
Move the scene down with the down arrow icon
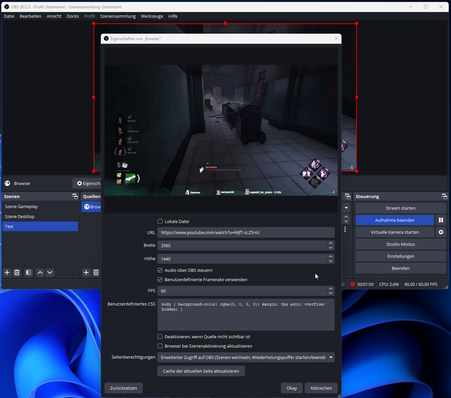point(50,272)
